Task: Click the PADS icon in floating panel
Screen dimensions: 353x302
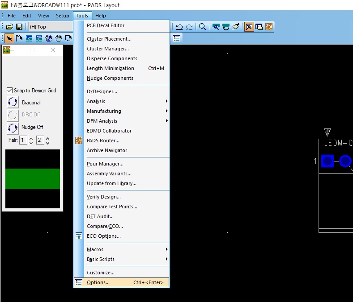Action: 7,50
